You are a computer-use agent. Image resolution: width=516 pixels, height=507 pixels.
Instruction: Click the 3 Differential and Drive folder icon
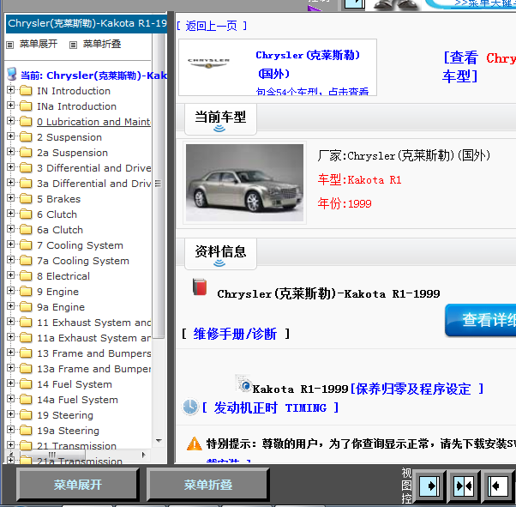click(x=26, y=168)
